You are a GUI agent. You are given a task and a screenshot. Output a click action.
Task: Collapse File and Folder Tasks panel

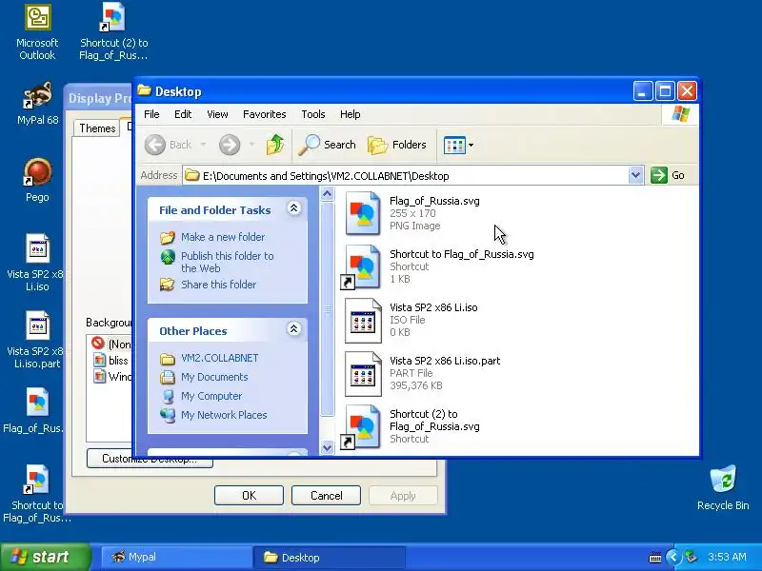click(x=293, y=208)
